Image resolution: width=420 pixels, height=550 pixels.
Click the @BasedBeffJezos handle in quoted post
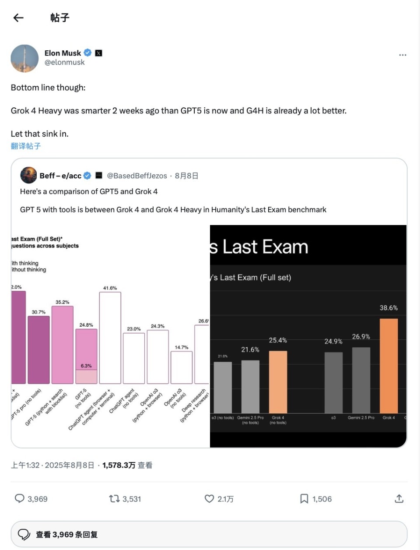click(137, 176)
